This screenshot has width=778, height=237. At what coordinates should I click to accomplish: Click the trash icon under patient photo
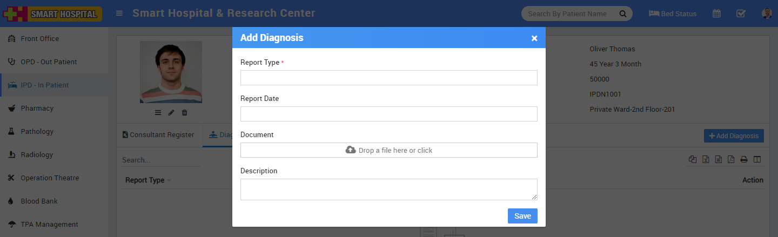coord(184,113)
